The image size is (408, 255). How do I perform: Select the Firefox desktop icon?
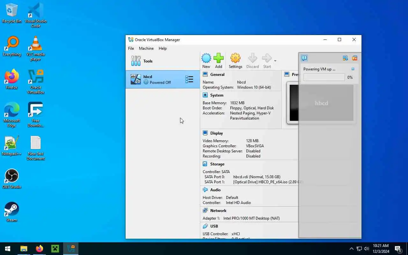12,80
